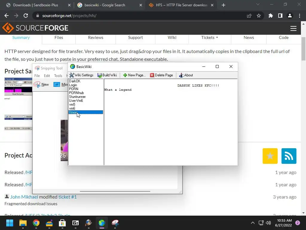The width and height of the screenshot is (306, 230).
Task: Go back in browser history
Action: [x=7, y=16]
